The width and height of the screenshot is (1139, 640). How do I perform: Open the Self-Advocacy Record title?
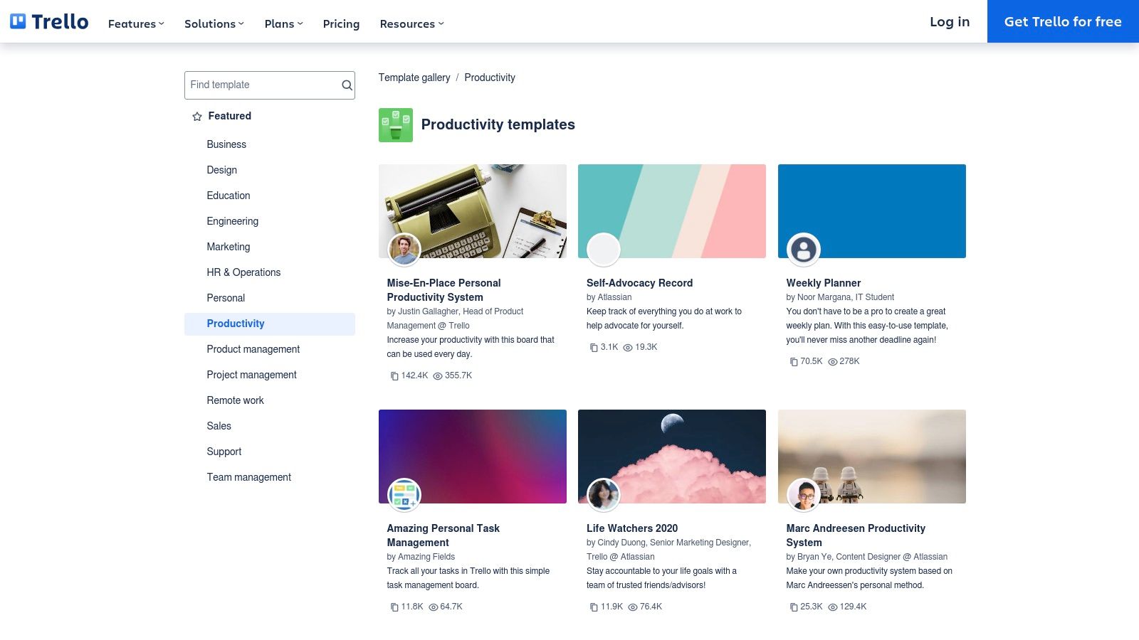pyautogui.click(x=639, y=283)
